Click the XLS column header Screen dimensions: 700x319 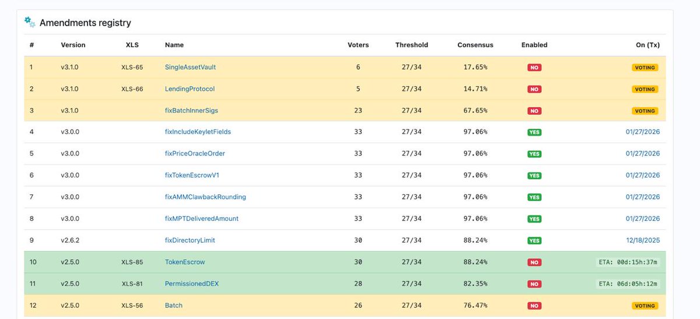pos(132,45)
